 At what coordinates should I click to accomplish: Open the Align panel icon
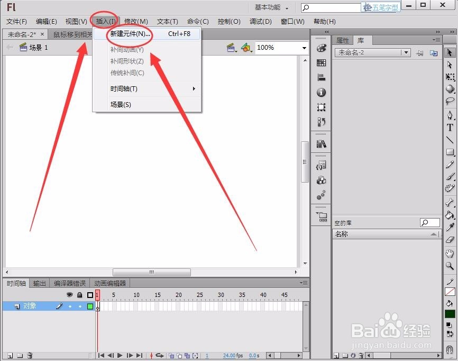(322, 77)
